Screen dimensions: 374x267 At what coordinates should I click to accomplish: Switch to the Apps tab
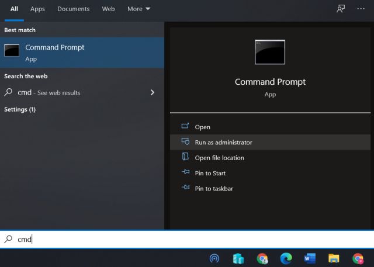37,9
